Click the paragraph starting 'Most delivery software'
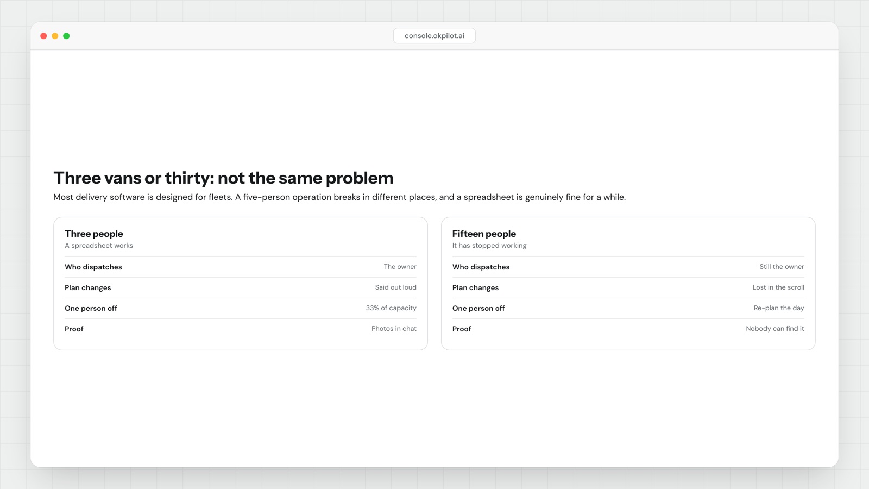Image resolution: width=869 pixels, height=489 pixels. tap(339, 197)
